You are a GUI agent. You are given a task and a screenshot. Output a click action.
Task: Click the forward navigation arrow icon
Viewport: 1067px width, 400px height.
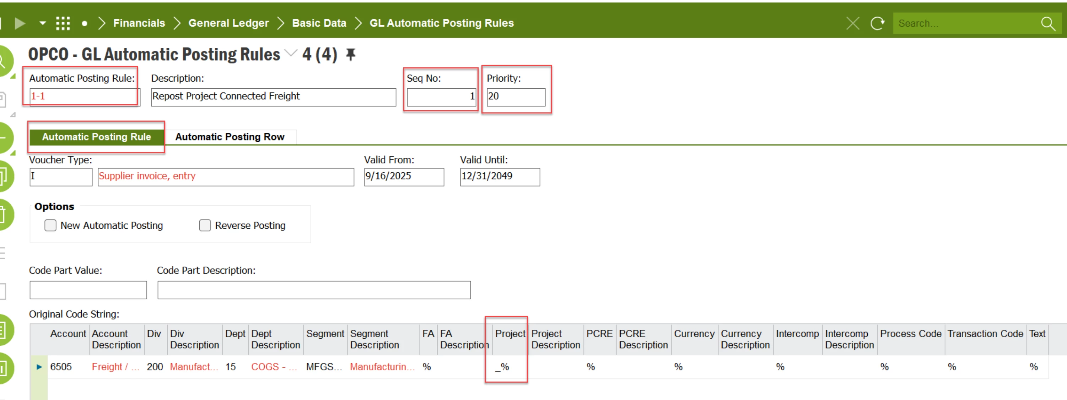(x=20, y=23)
